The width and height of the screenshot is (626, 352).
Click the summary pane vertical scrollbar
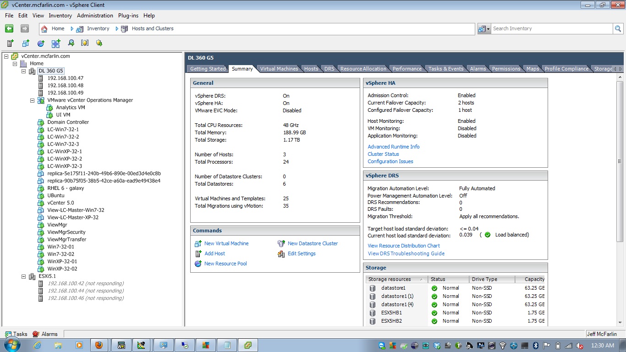pyautogui.click(x=620, y=161)
